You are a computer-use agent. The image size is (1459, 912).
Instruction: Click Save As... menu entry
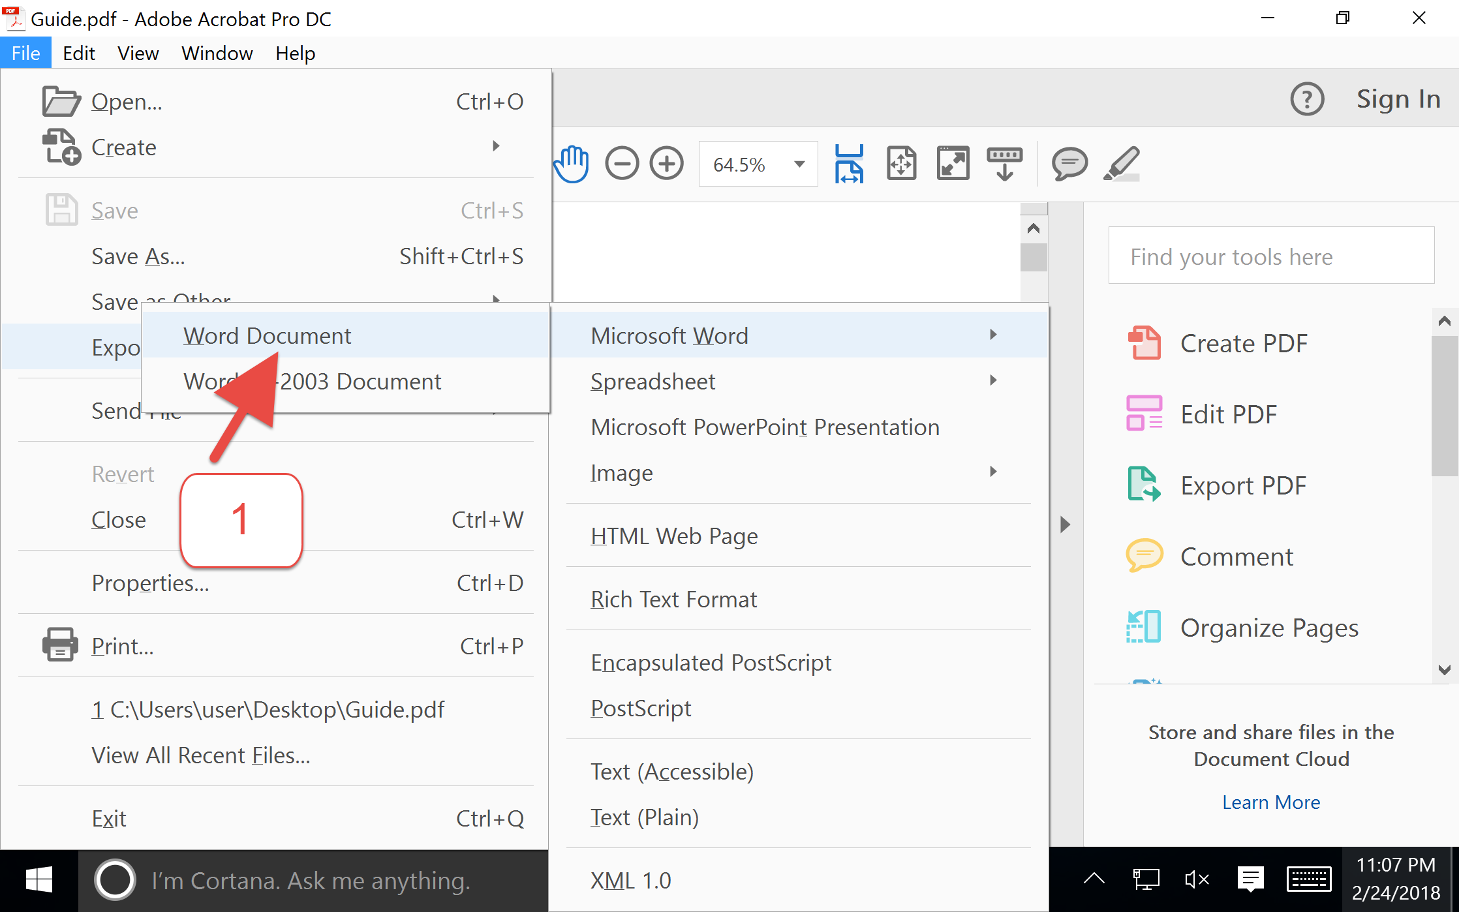[275, 256]
